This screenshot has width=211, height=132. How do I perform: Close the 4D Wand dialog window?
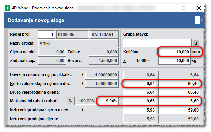(x=199, y=8)
